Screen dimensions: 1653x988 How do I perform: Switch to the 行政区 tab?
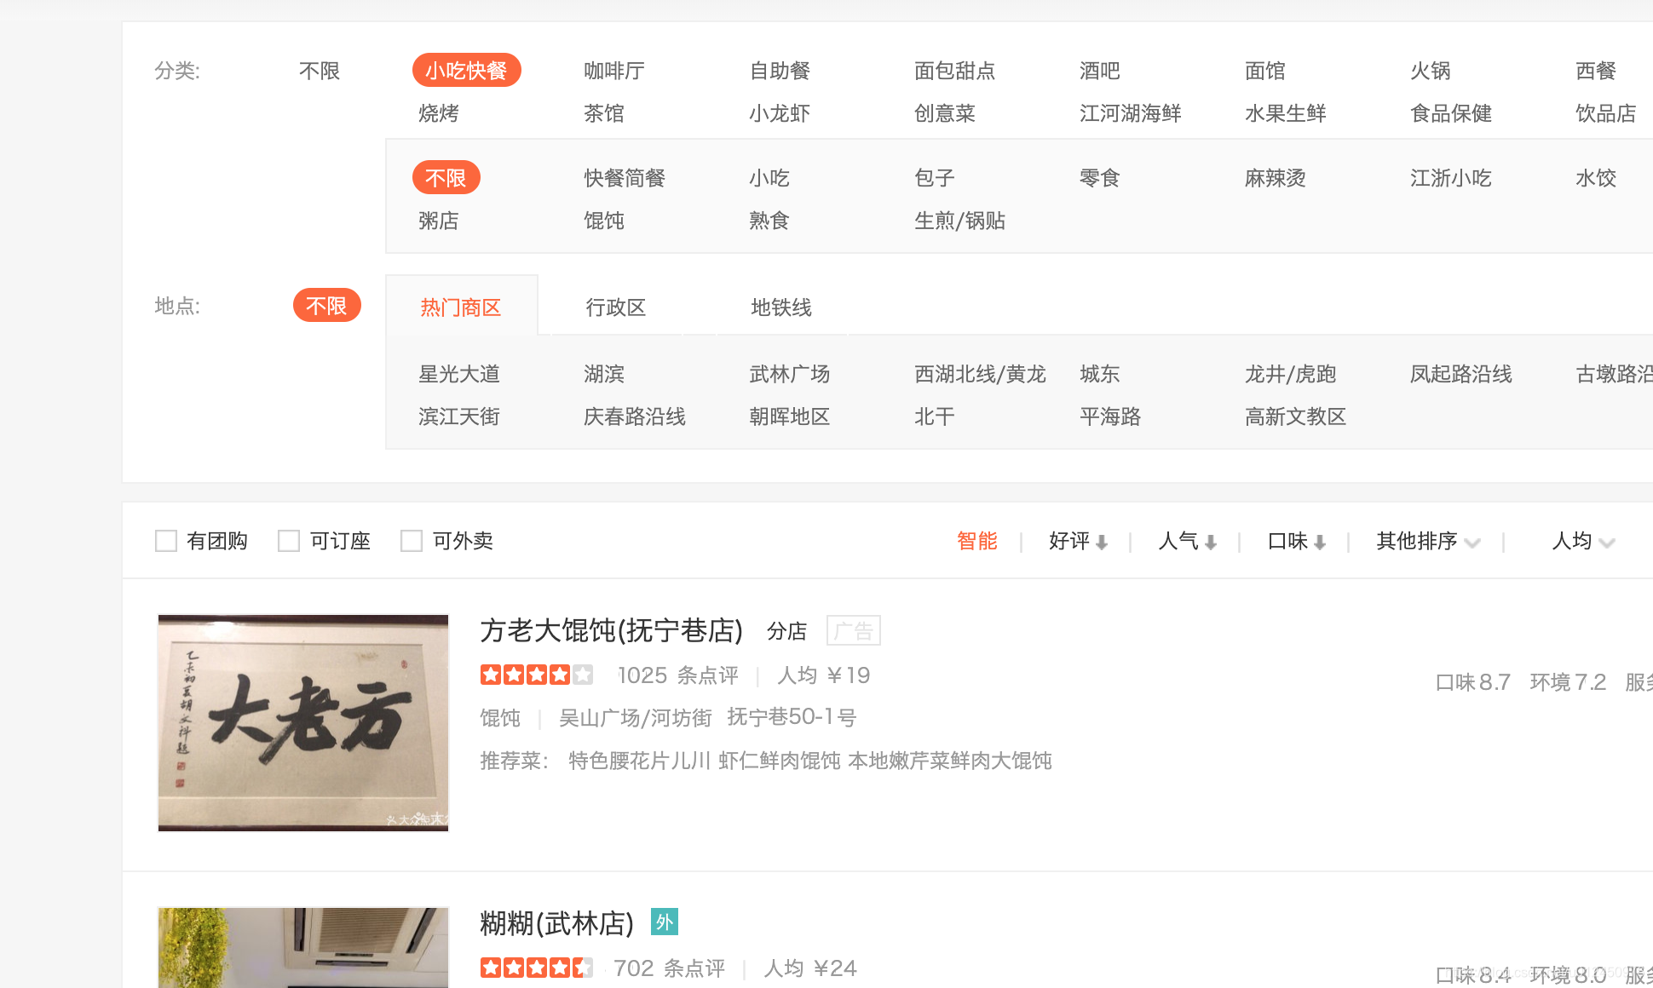coord(617,307)
